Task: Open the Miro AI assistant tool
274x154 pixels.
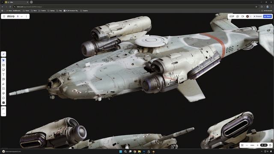Action: tap(3, 54)
